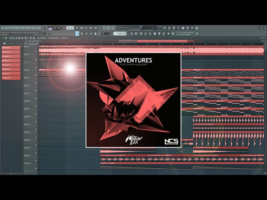Viewport: 267px width, 200px height.
Task: Toggle the Track 1 mute switch
Action: click(x=36, y=52)
